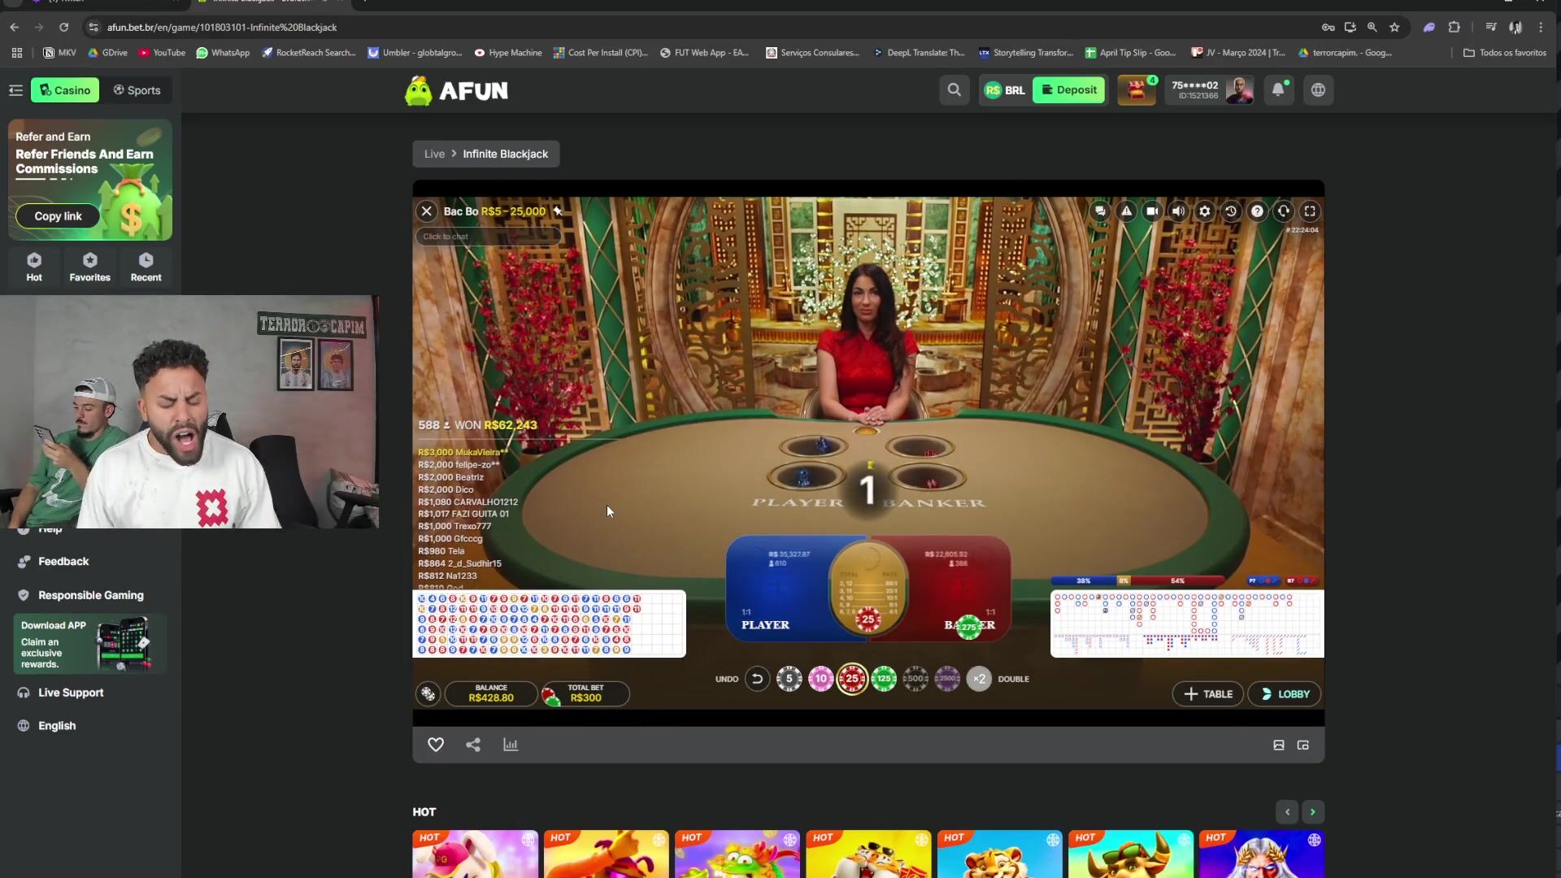Open the in-game chat icon
1561x878 pixels.
pyautogui.click(x=1100, y=211)
